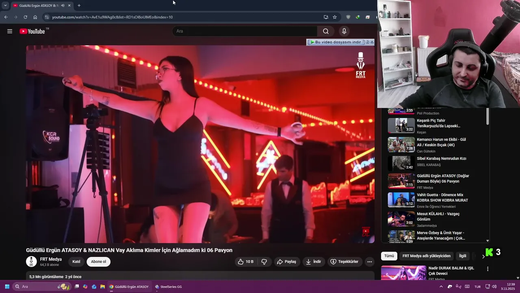Show more filter chips with right chevron
520x293 pixels.
(x=483, y=256)
